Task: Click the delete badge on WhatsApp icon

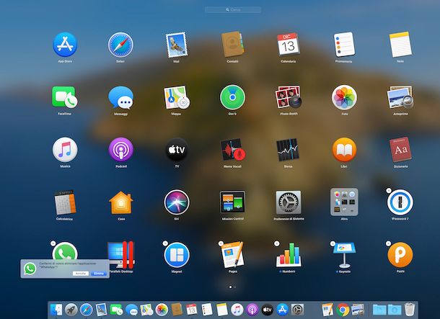Action: tap(53, 243)
